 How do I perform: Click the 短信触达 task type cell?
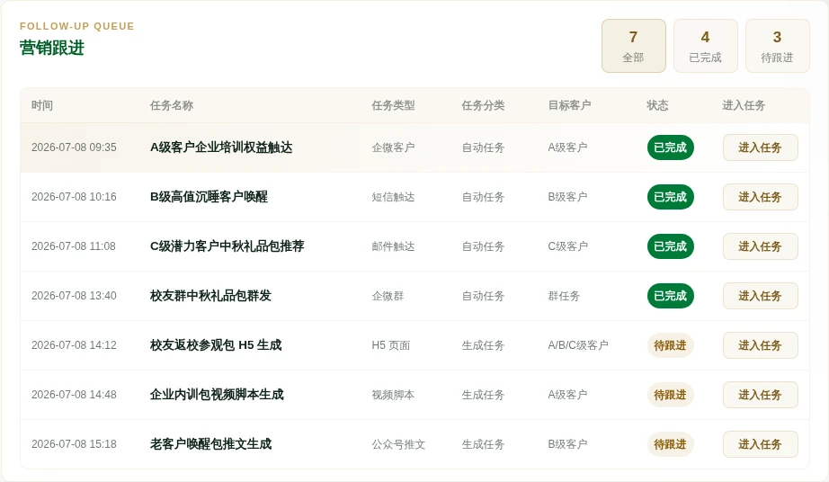[393, 197]
